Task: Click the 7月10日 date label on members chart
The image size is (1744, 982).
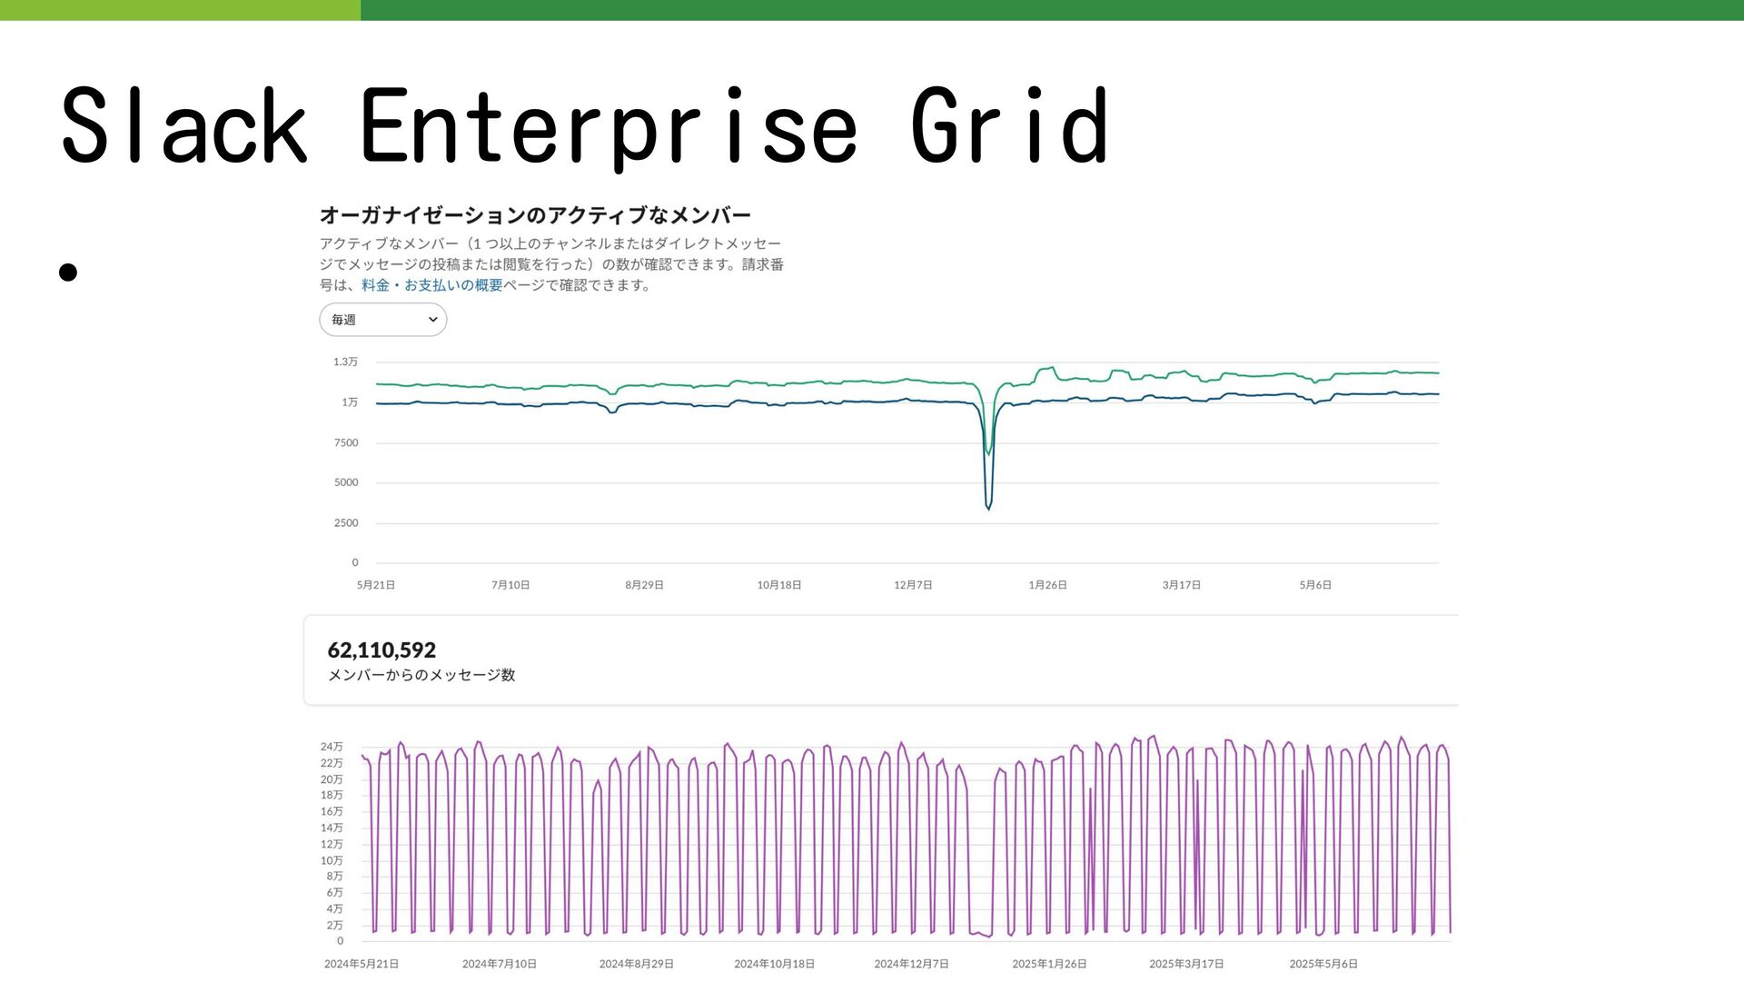Action: point(510,585)
